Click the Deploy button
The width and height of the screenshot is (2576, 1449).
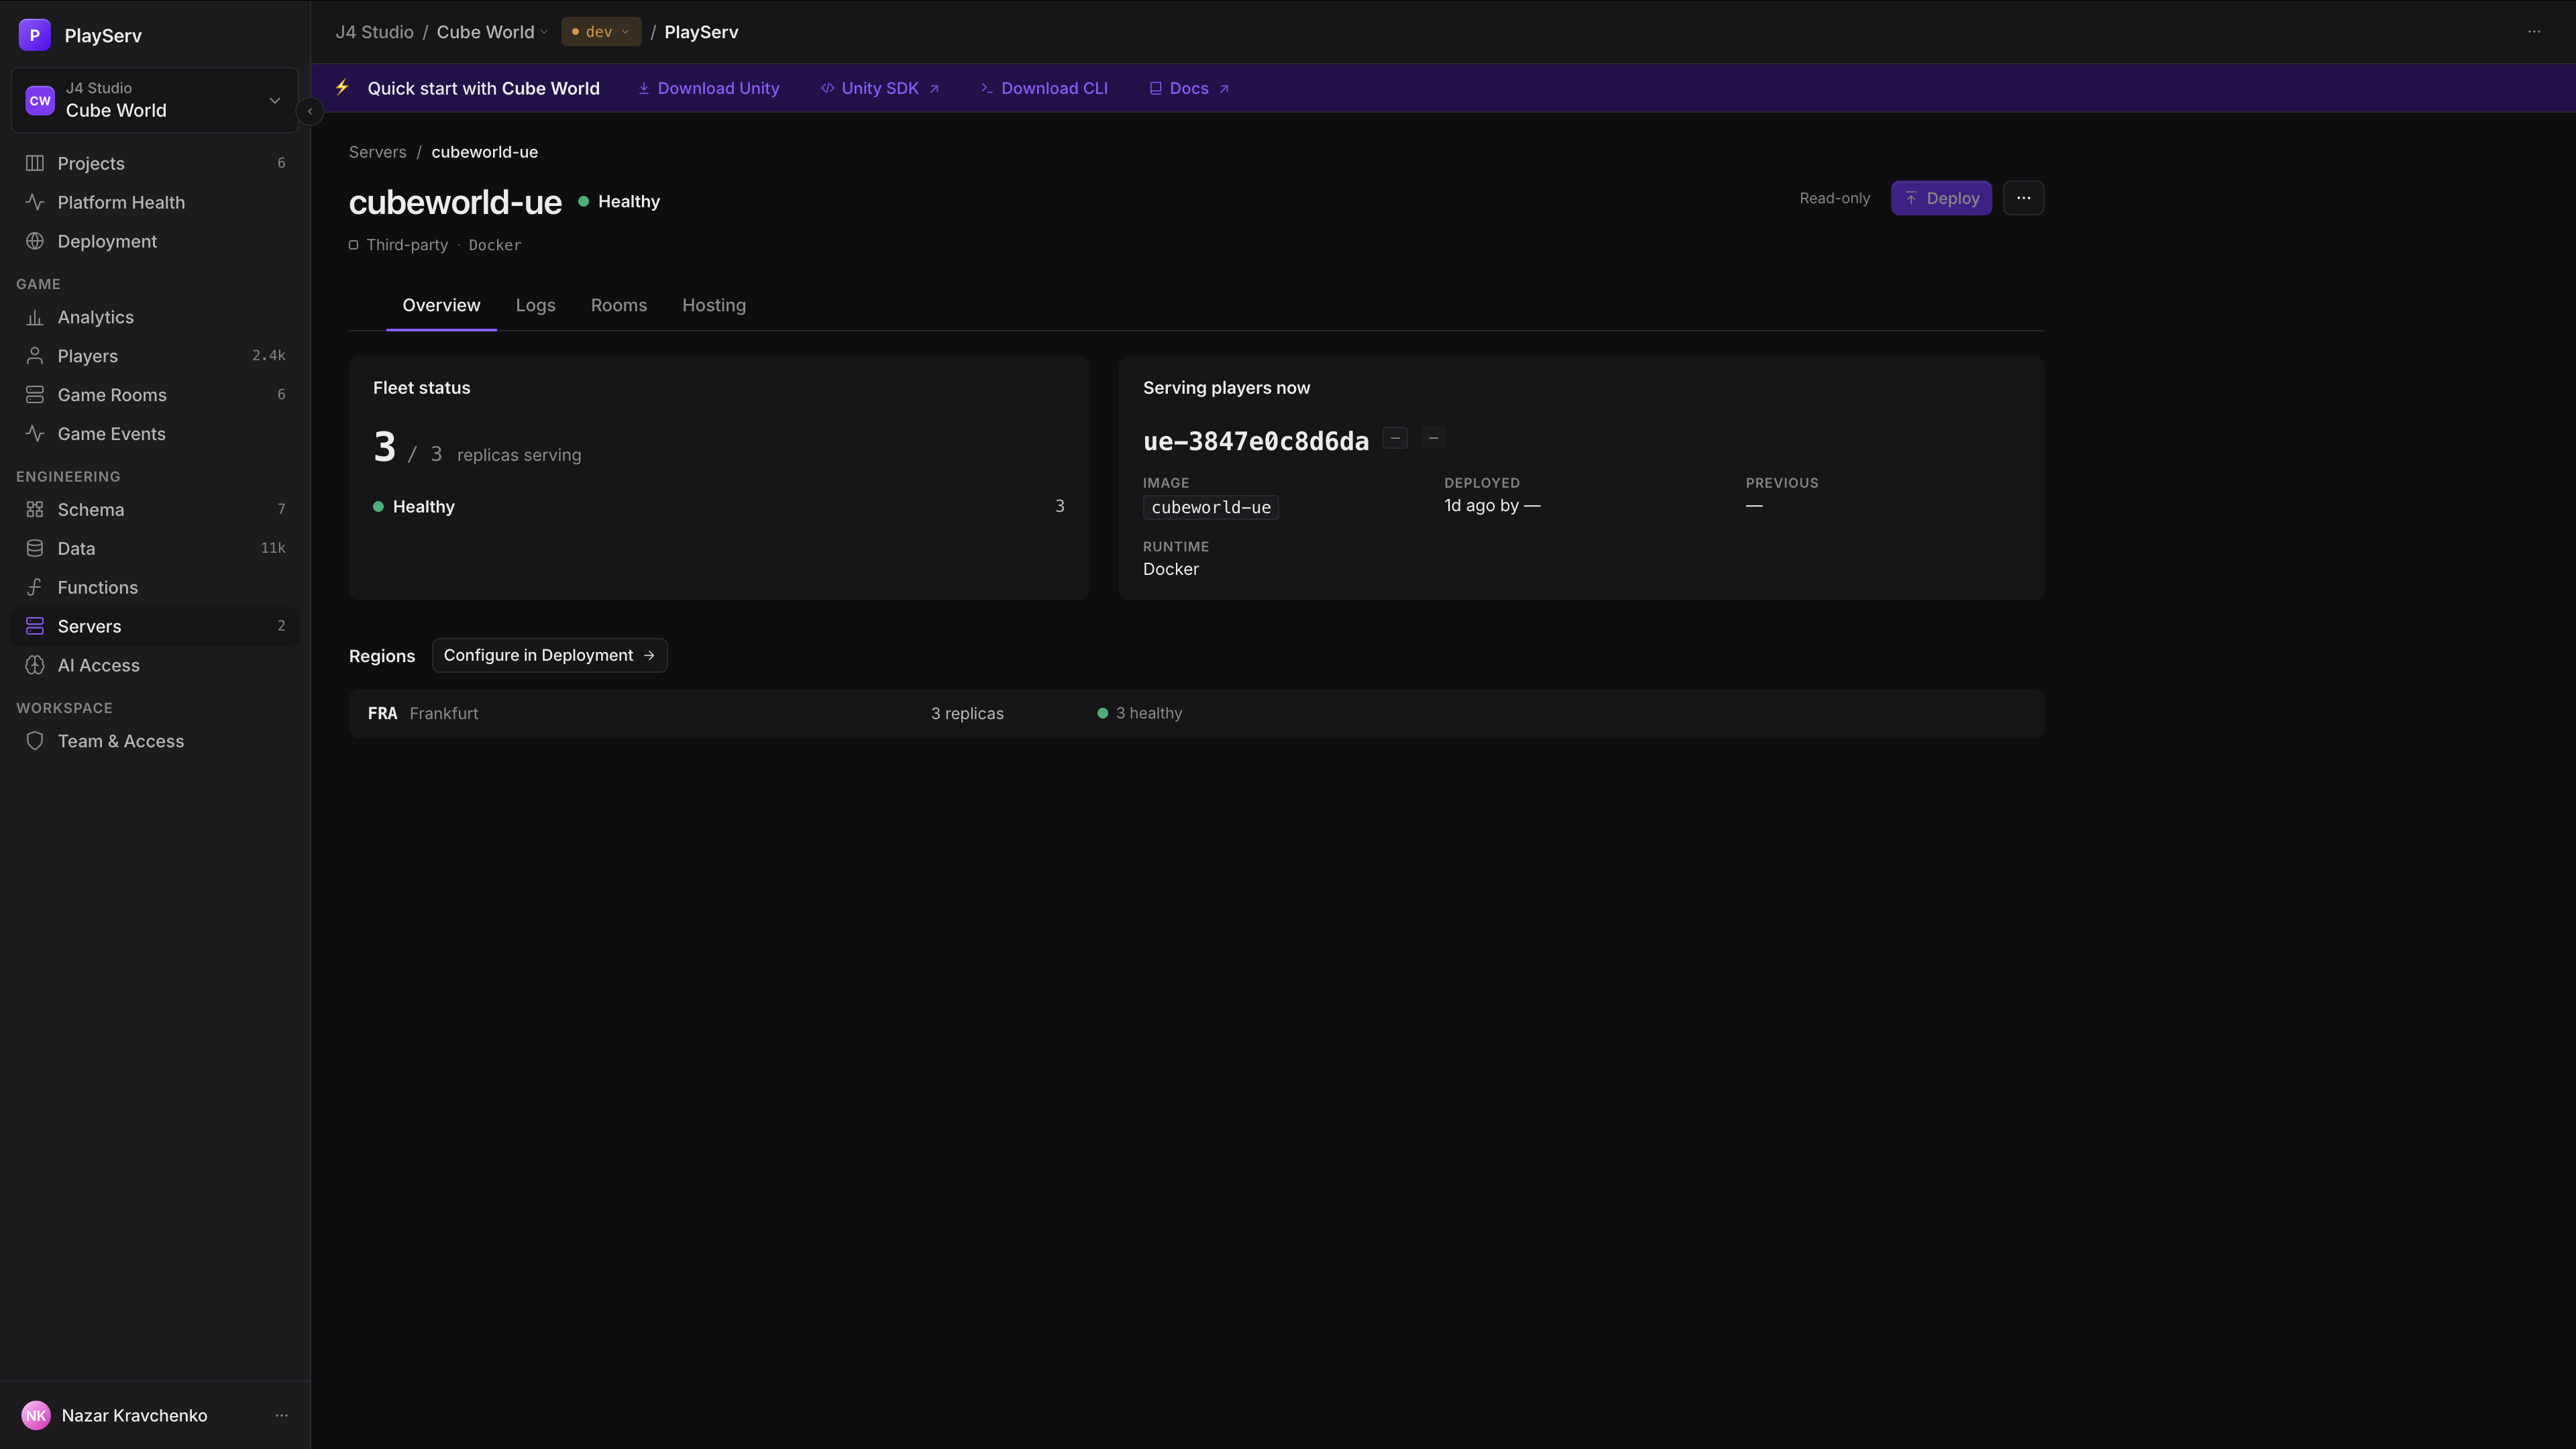(1941, 198)
